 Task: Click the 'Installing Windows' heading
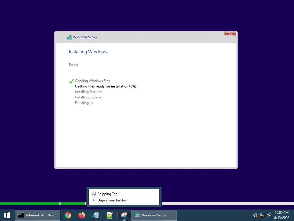(x=88, y=52)
